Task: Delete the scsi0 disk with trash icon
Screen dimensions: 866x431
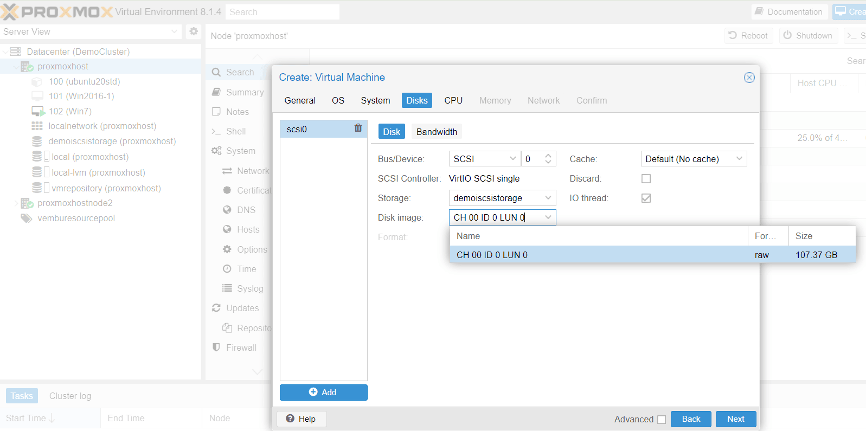Action: tap(358, 128)
